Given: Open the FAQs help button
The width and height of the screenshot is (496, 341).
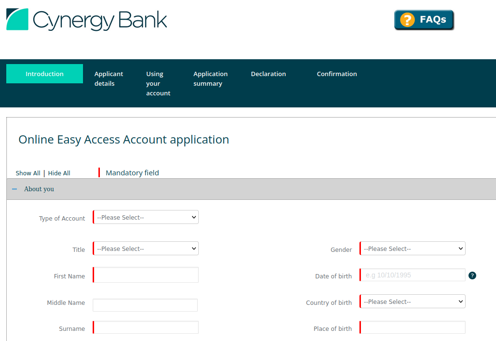Looking at the screenshot, I should (424, 20).
